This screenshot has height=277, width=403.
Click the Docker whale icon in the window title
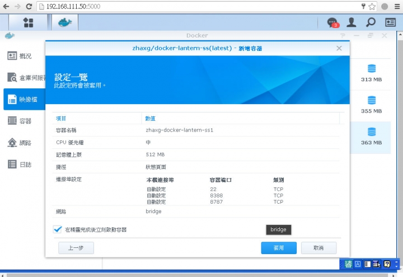(x=10, y=35)
